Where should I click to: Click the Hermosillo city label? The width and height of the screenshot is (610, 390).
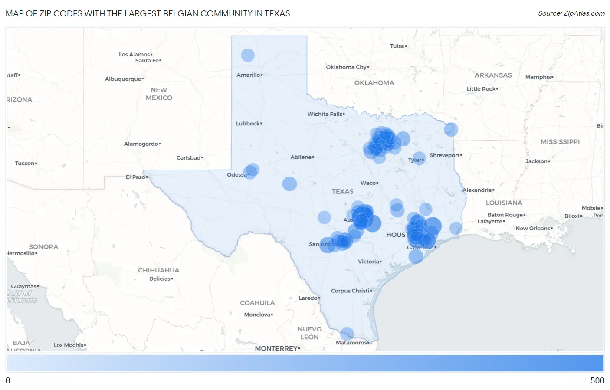point(21,253)
